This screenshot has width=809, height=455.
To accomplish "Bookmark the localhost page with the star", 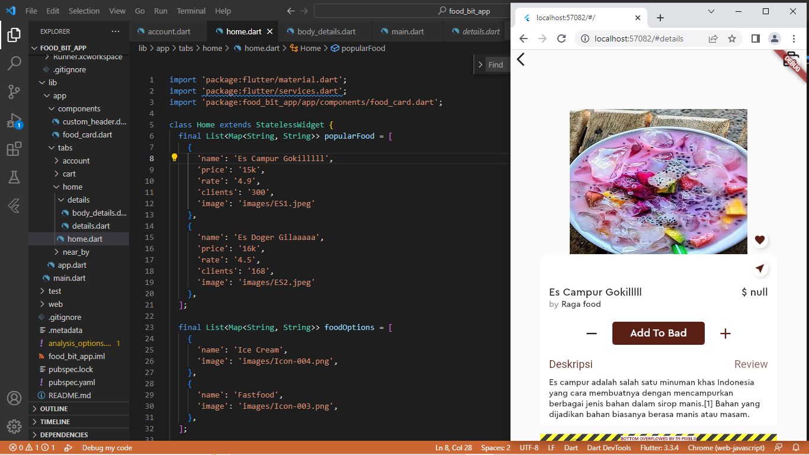I will [733, 38].
